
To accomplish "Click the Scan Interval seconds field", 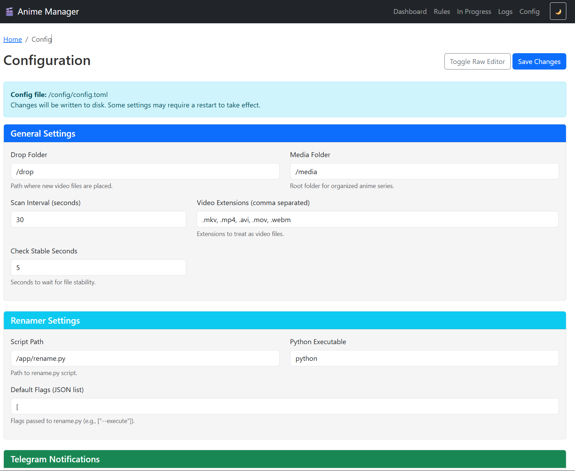I will [98, 219].
